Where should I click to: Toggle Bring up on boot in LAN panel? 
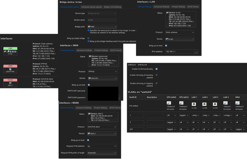click(166, 46)
